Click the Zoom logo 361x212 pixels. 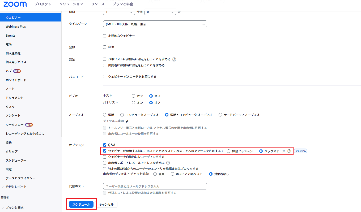[15, 4]
